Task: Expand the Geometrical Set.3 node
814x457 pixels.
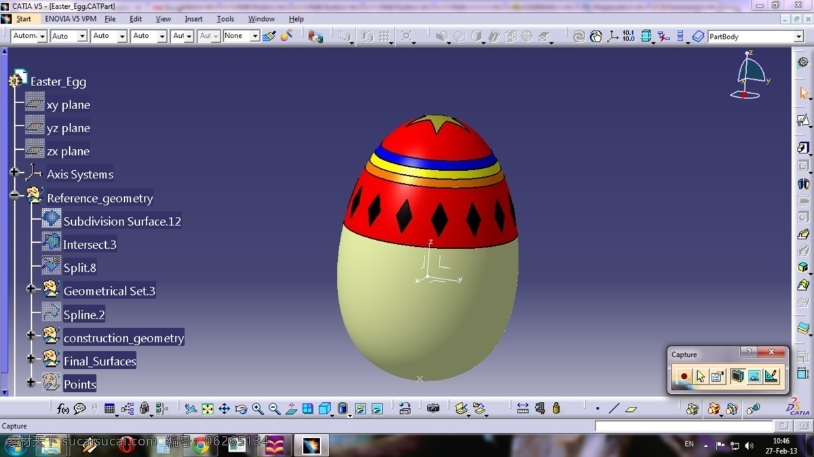Action: click(x=31, y=289)
